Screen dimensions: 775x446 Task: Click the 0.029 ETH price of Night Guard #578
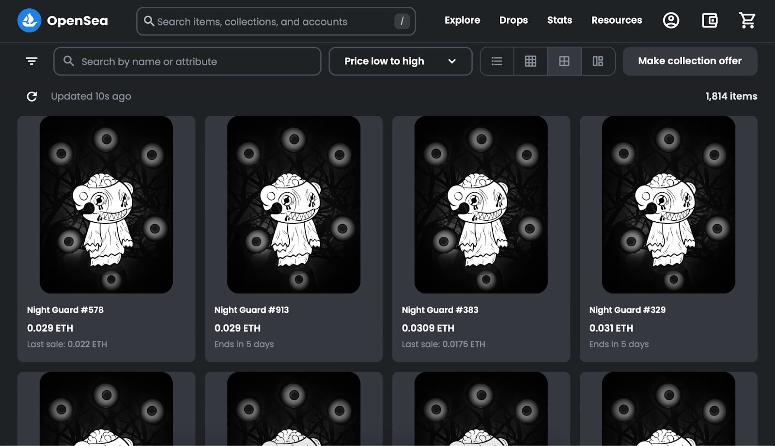[x=50, y=328]
